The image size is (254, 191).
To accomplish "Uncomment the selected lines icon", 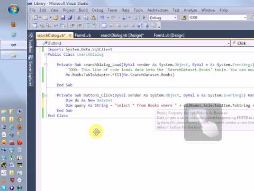I will [x=95, y=26].
